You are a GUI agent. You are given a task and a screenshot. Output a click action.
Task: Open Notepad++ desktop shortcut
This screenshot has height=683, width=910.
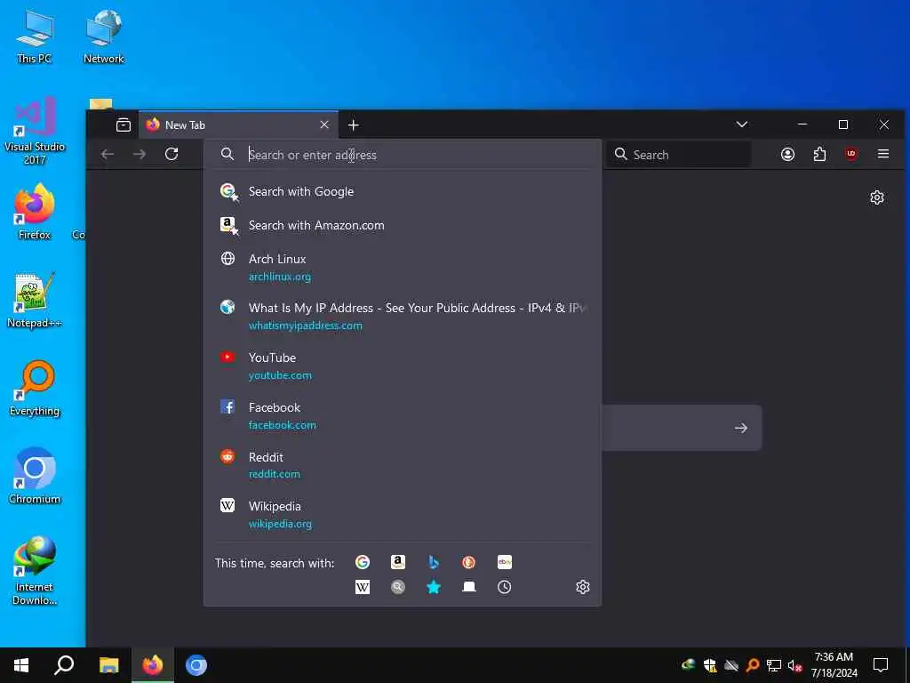pos(35,300)
